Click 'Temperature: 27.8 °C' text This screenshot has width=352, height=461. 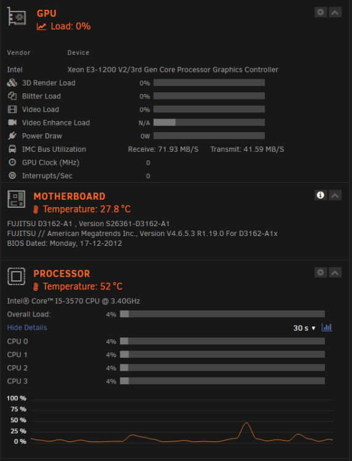[x=87, y=210]
